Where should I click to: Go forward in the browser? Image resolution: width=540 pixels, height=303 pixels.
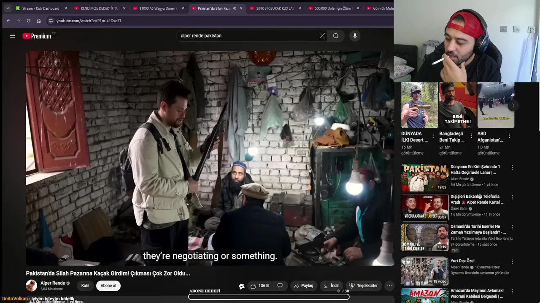pyautogui.click(x=19, y=21)
